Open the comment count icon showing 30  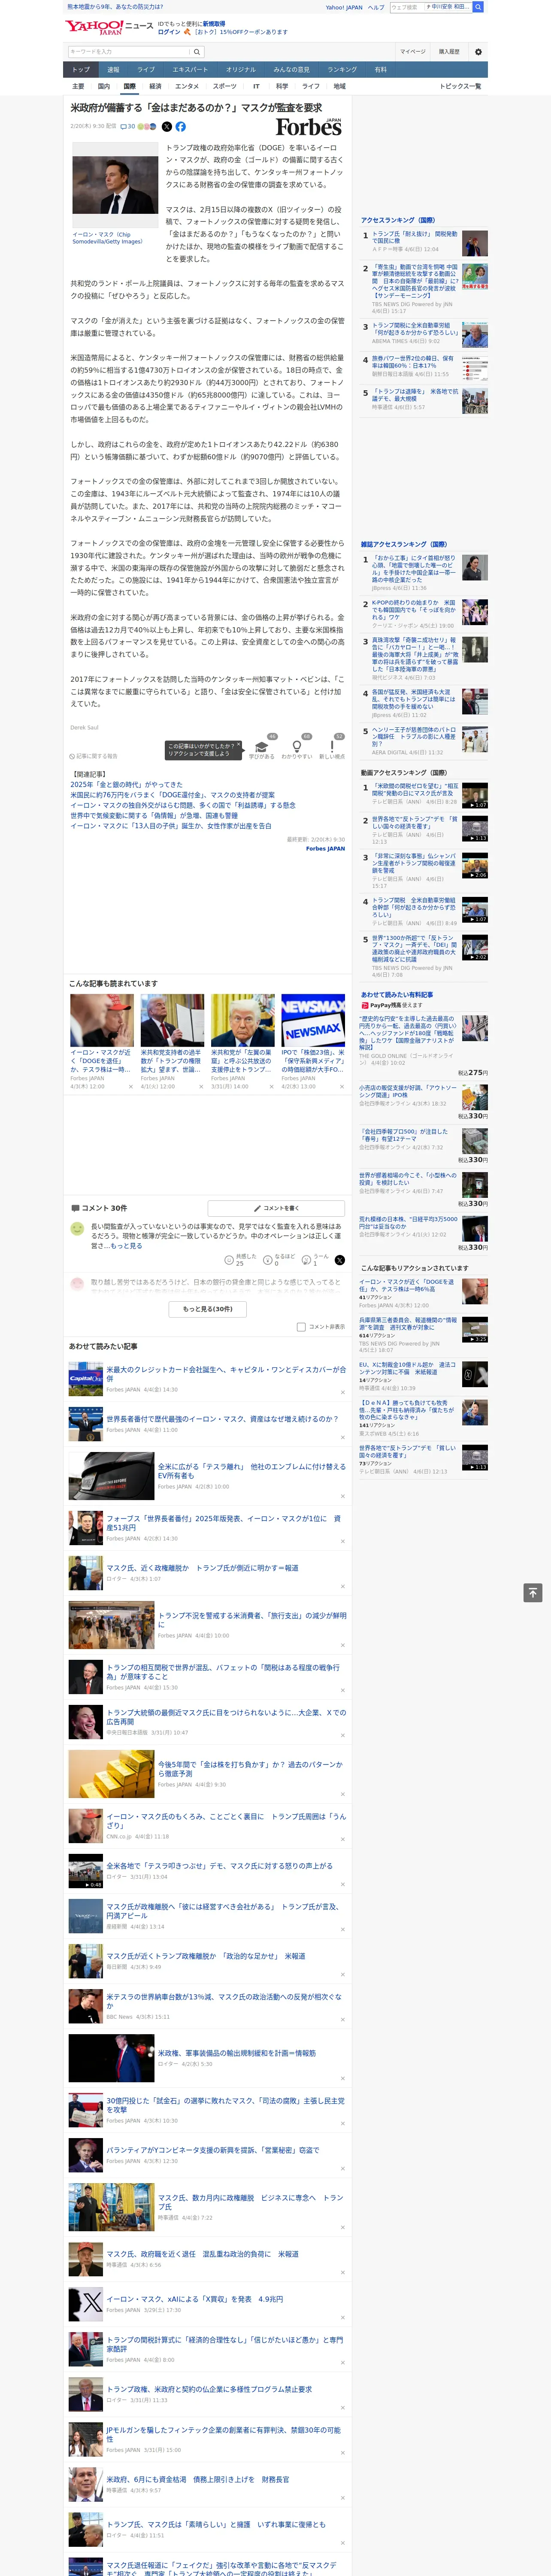[x=128, y=127]
